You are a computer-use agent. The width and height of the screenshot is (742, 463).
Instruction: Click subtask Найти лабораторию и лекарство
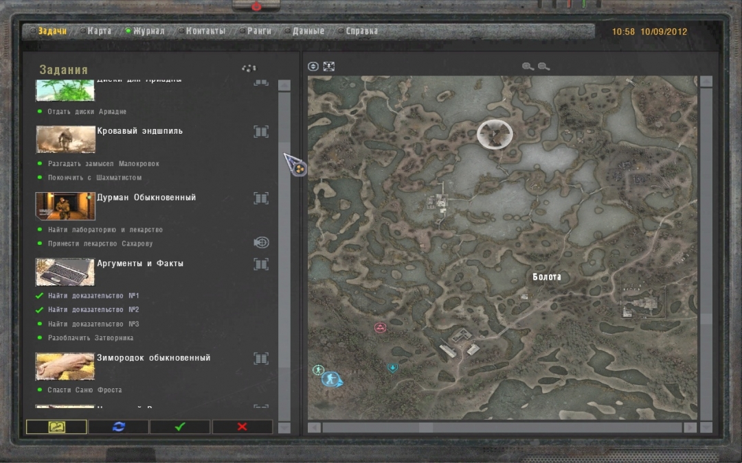click(x=105, y=230)
